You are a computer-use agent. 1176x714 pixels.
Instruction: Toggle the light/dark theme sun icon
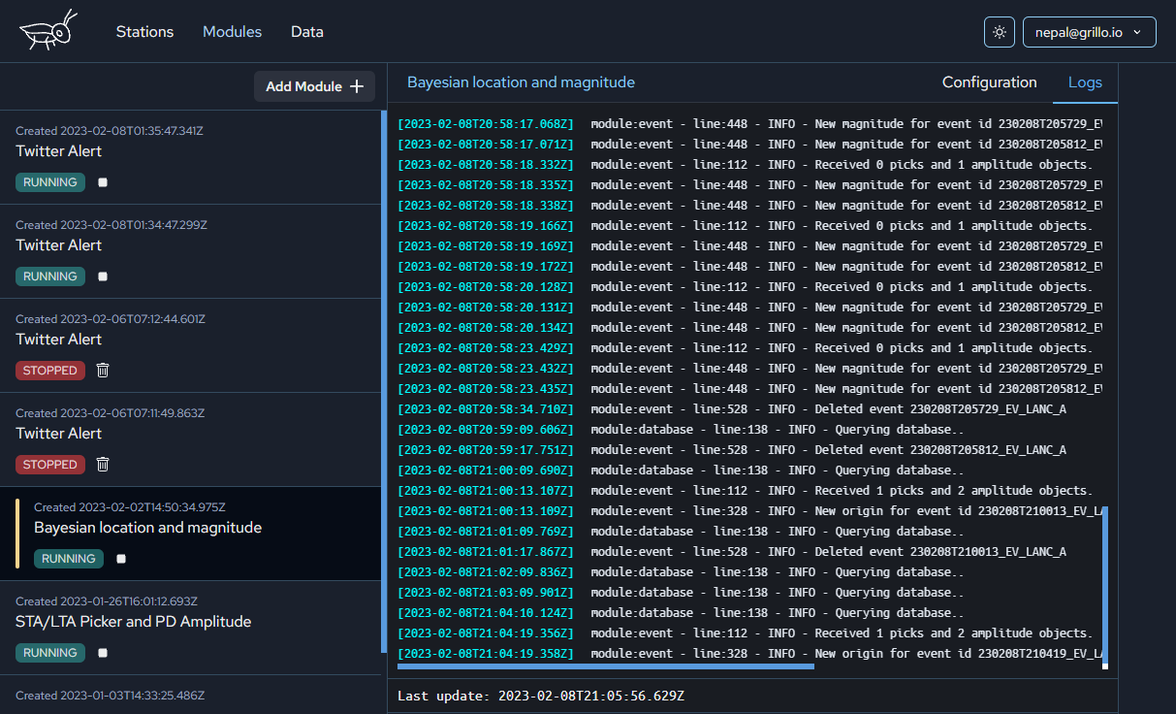(1000, 32)
